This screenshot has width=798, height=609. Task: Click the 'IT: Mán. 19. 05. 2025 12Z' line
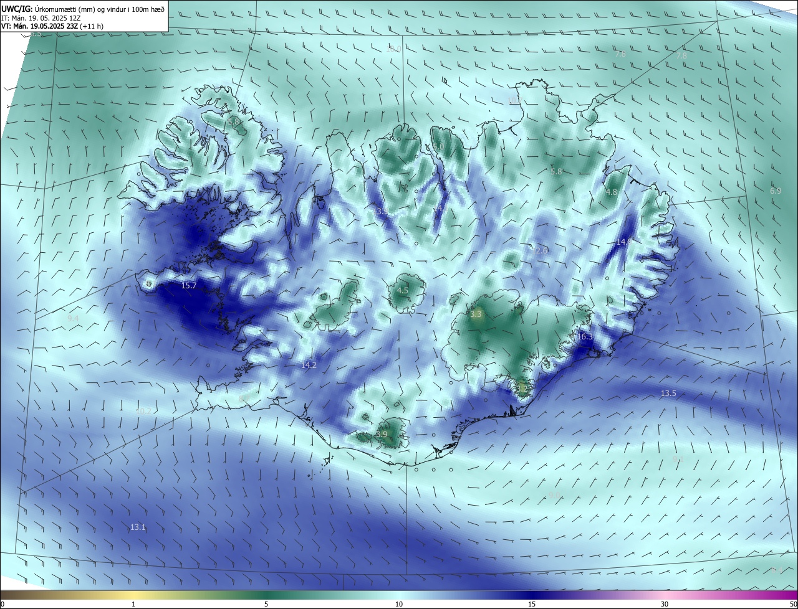coord(42,18)
